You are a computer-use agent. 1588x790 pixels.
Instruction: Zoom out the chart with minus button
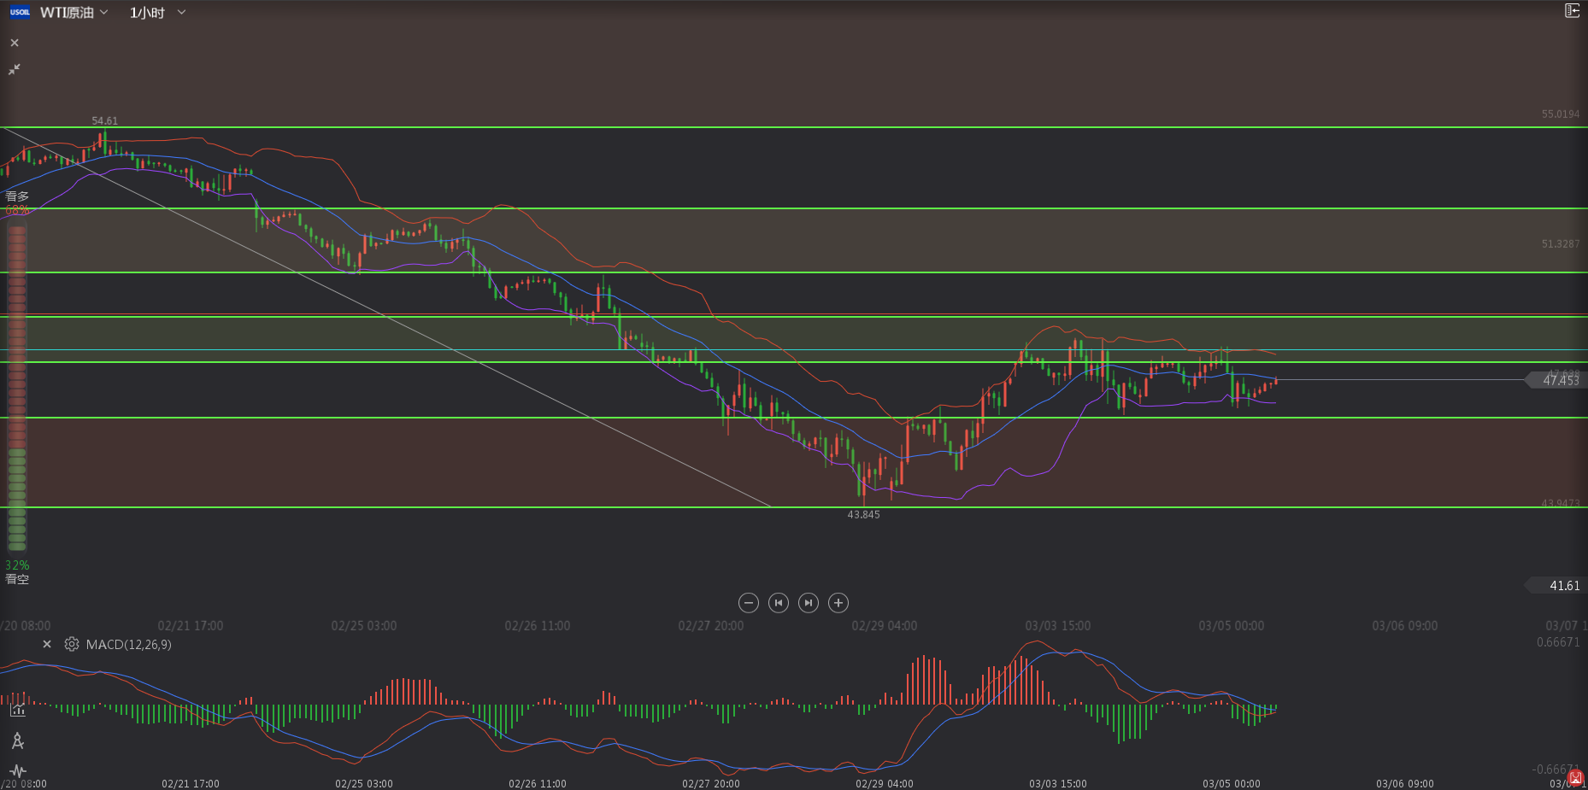tap(748, 603)
